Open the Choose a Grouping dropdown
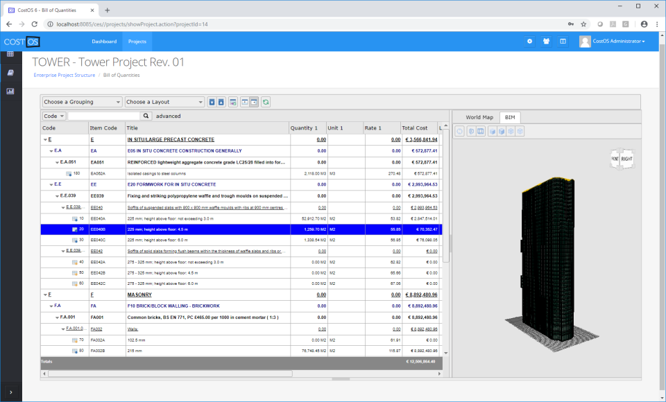666x402 pixels. click(81, 101)
